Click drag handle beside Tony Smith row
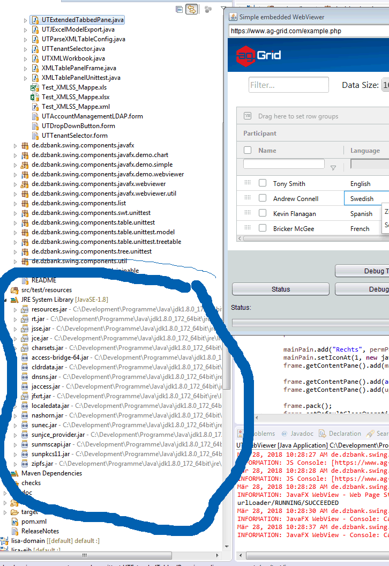This screenshot has height=566, width=389. (x=248, y=183)
